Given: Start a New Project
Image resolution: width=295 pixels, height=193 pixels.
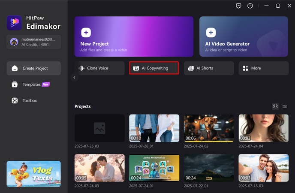Looking at the screenshot, I should [134, 36].
